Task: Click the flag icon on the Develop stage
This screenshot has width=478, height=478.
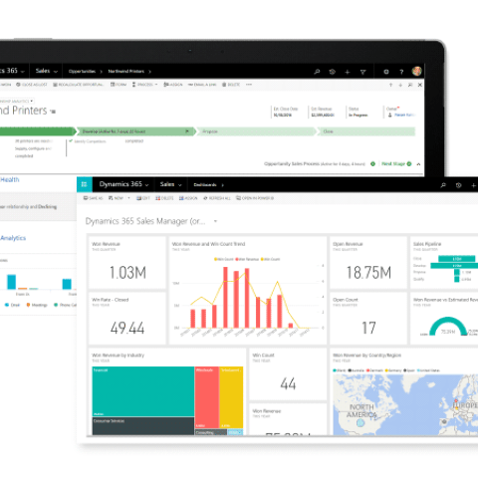Action: point(187,131)
